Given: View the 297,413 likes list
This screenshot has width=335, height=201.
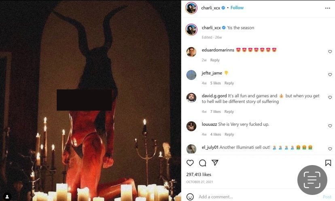Looking at the screenshot, I should (x=199, y=174).
